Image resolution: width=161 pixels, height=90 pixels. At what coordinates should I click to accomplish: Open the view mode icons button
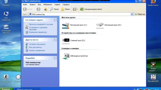tap(74, 9)
